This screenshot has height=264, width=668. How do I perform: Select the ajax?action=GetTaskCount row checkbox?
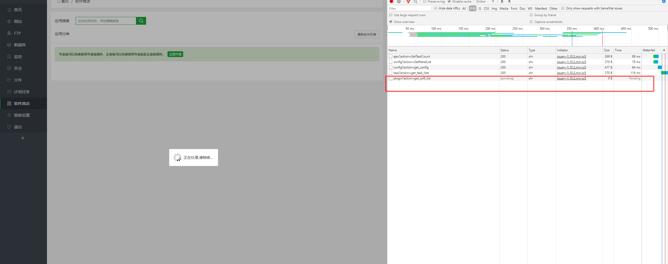pyautogui.click(x=391, y=56)
